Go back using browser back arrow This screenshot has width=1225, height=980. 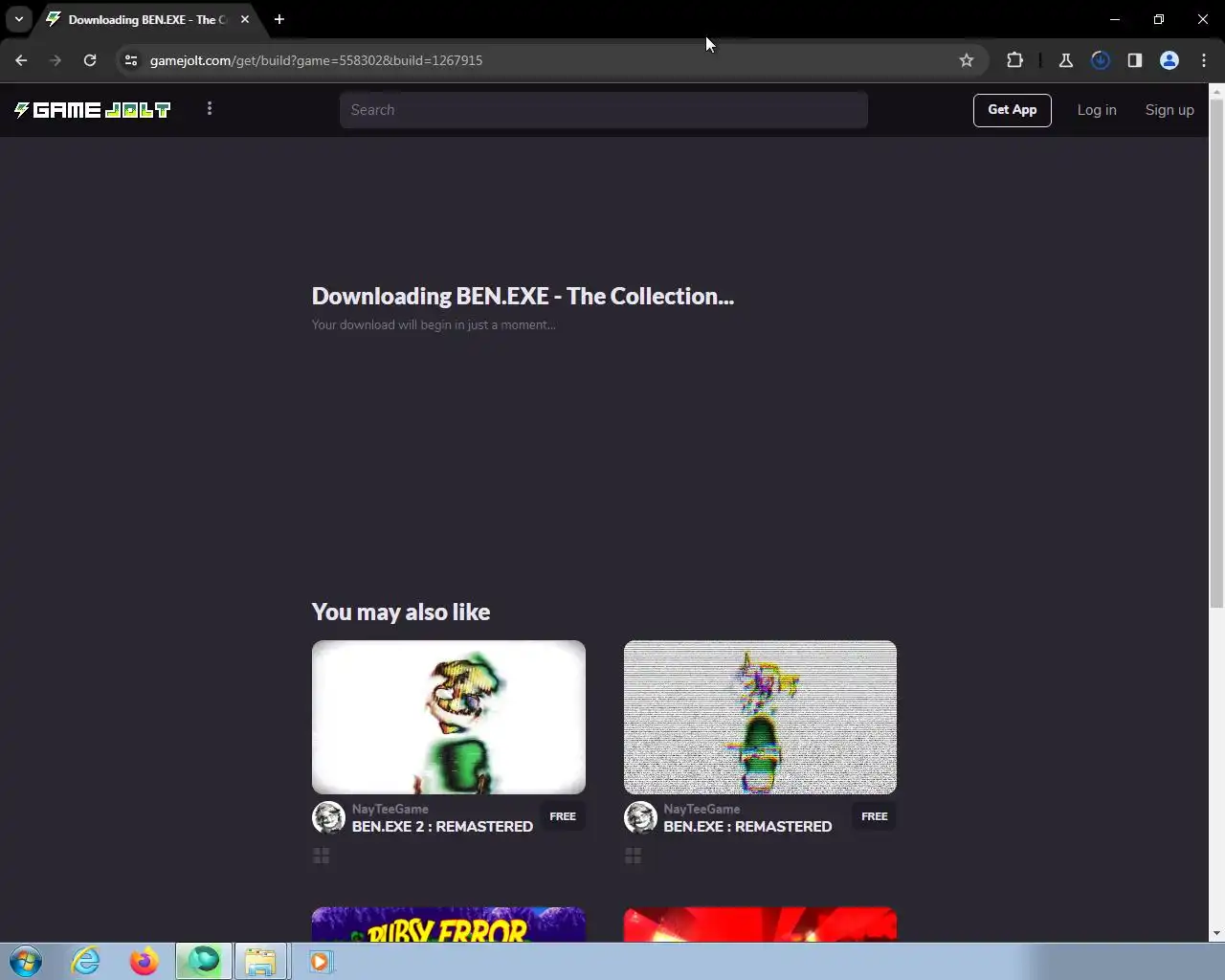click(x=21, y=60)
